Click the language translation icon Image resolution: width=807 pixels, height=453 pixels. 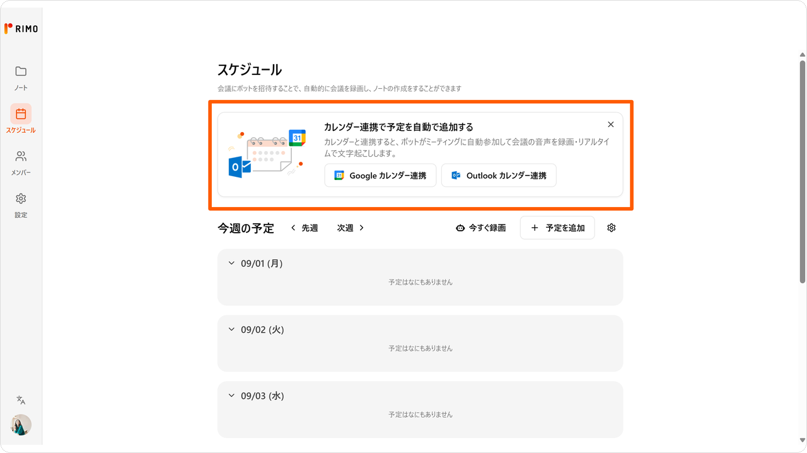[x=21, y=400]
